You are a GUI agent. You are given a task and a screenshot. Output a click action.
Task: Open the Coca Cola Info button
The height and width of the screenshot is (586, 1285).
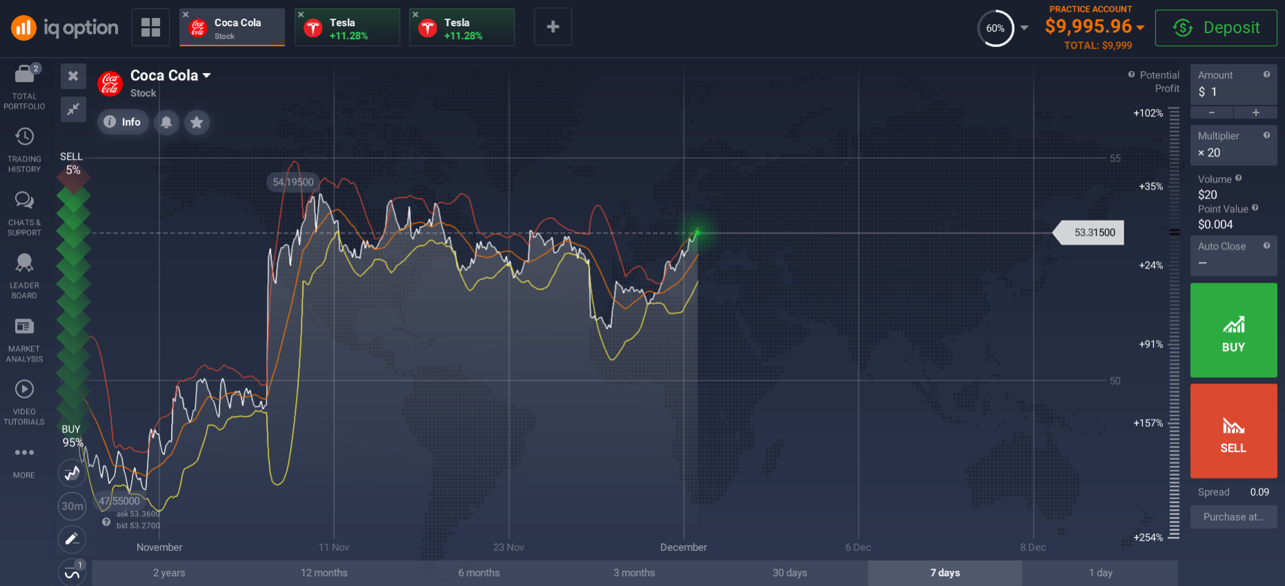click(x=123, y=122)
